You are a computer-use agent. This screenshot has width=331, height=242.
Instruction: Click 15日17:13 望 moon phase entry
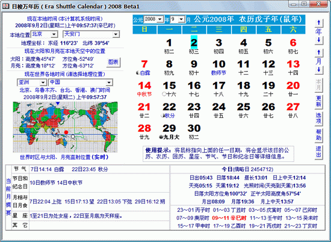79,202
